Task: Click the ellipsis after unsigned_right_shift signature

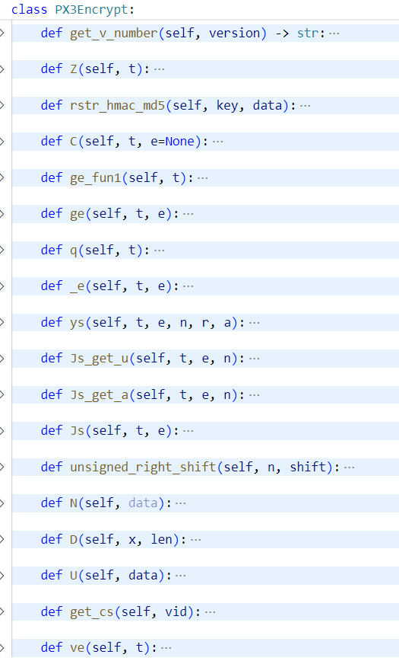Action: coord(349,468)
